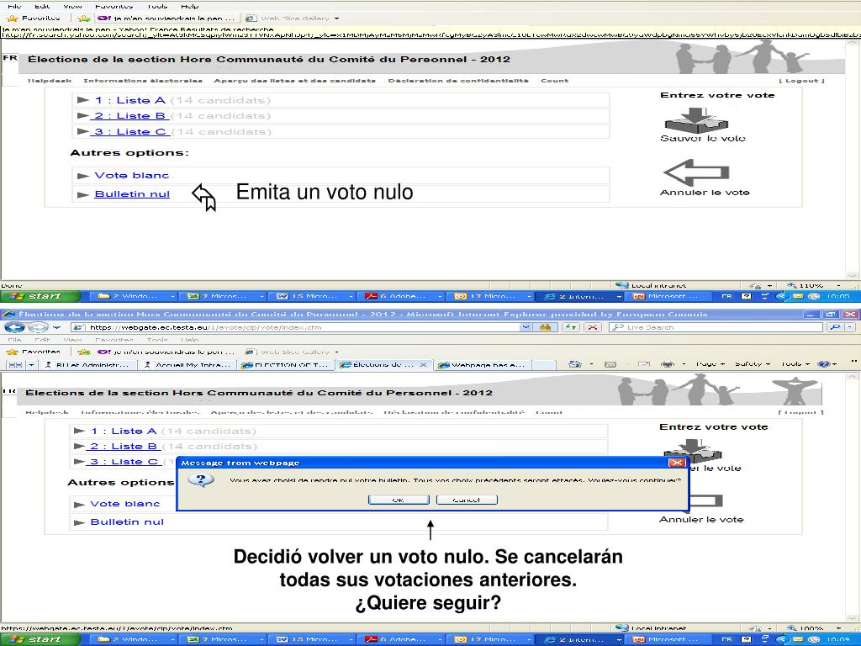Click Quick Tabs icon in lower browser
Viewport: 861px width, 646px height.
pyautogui.click(x=16, y=365)
